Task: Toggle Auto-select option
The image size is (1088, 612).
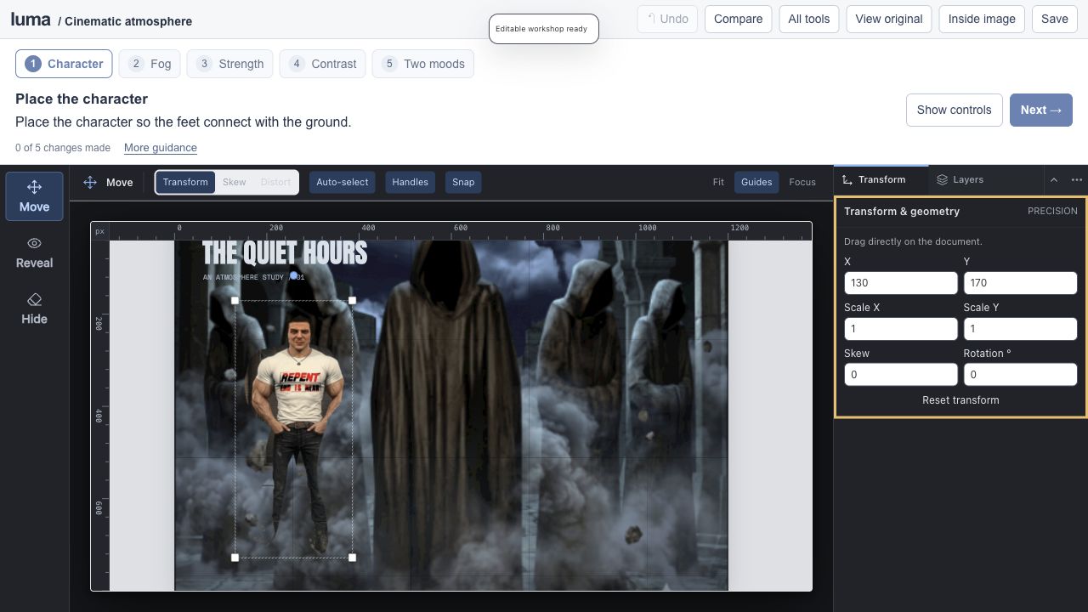Action: point(343,182)
